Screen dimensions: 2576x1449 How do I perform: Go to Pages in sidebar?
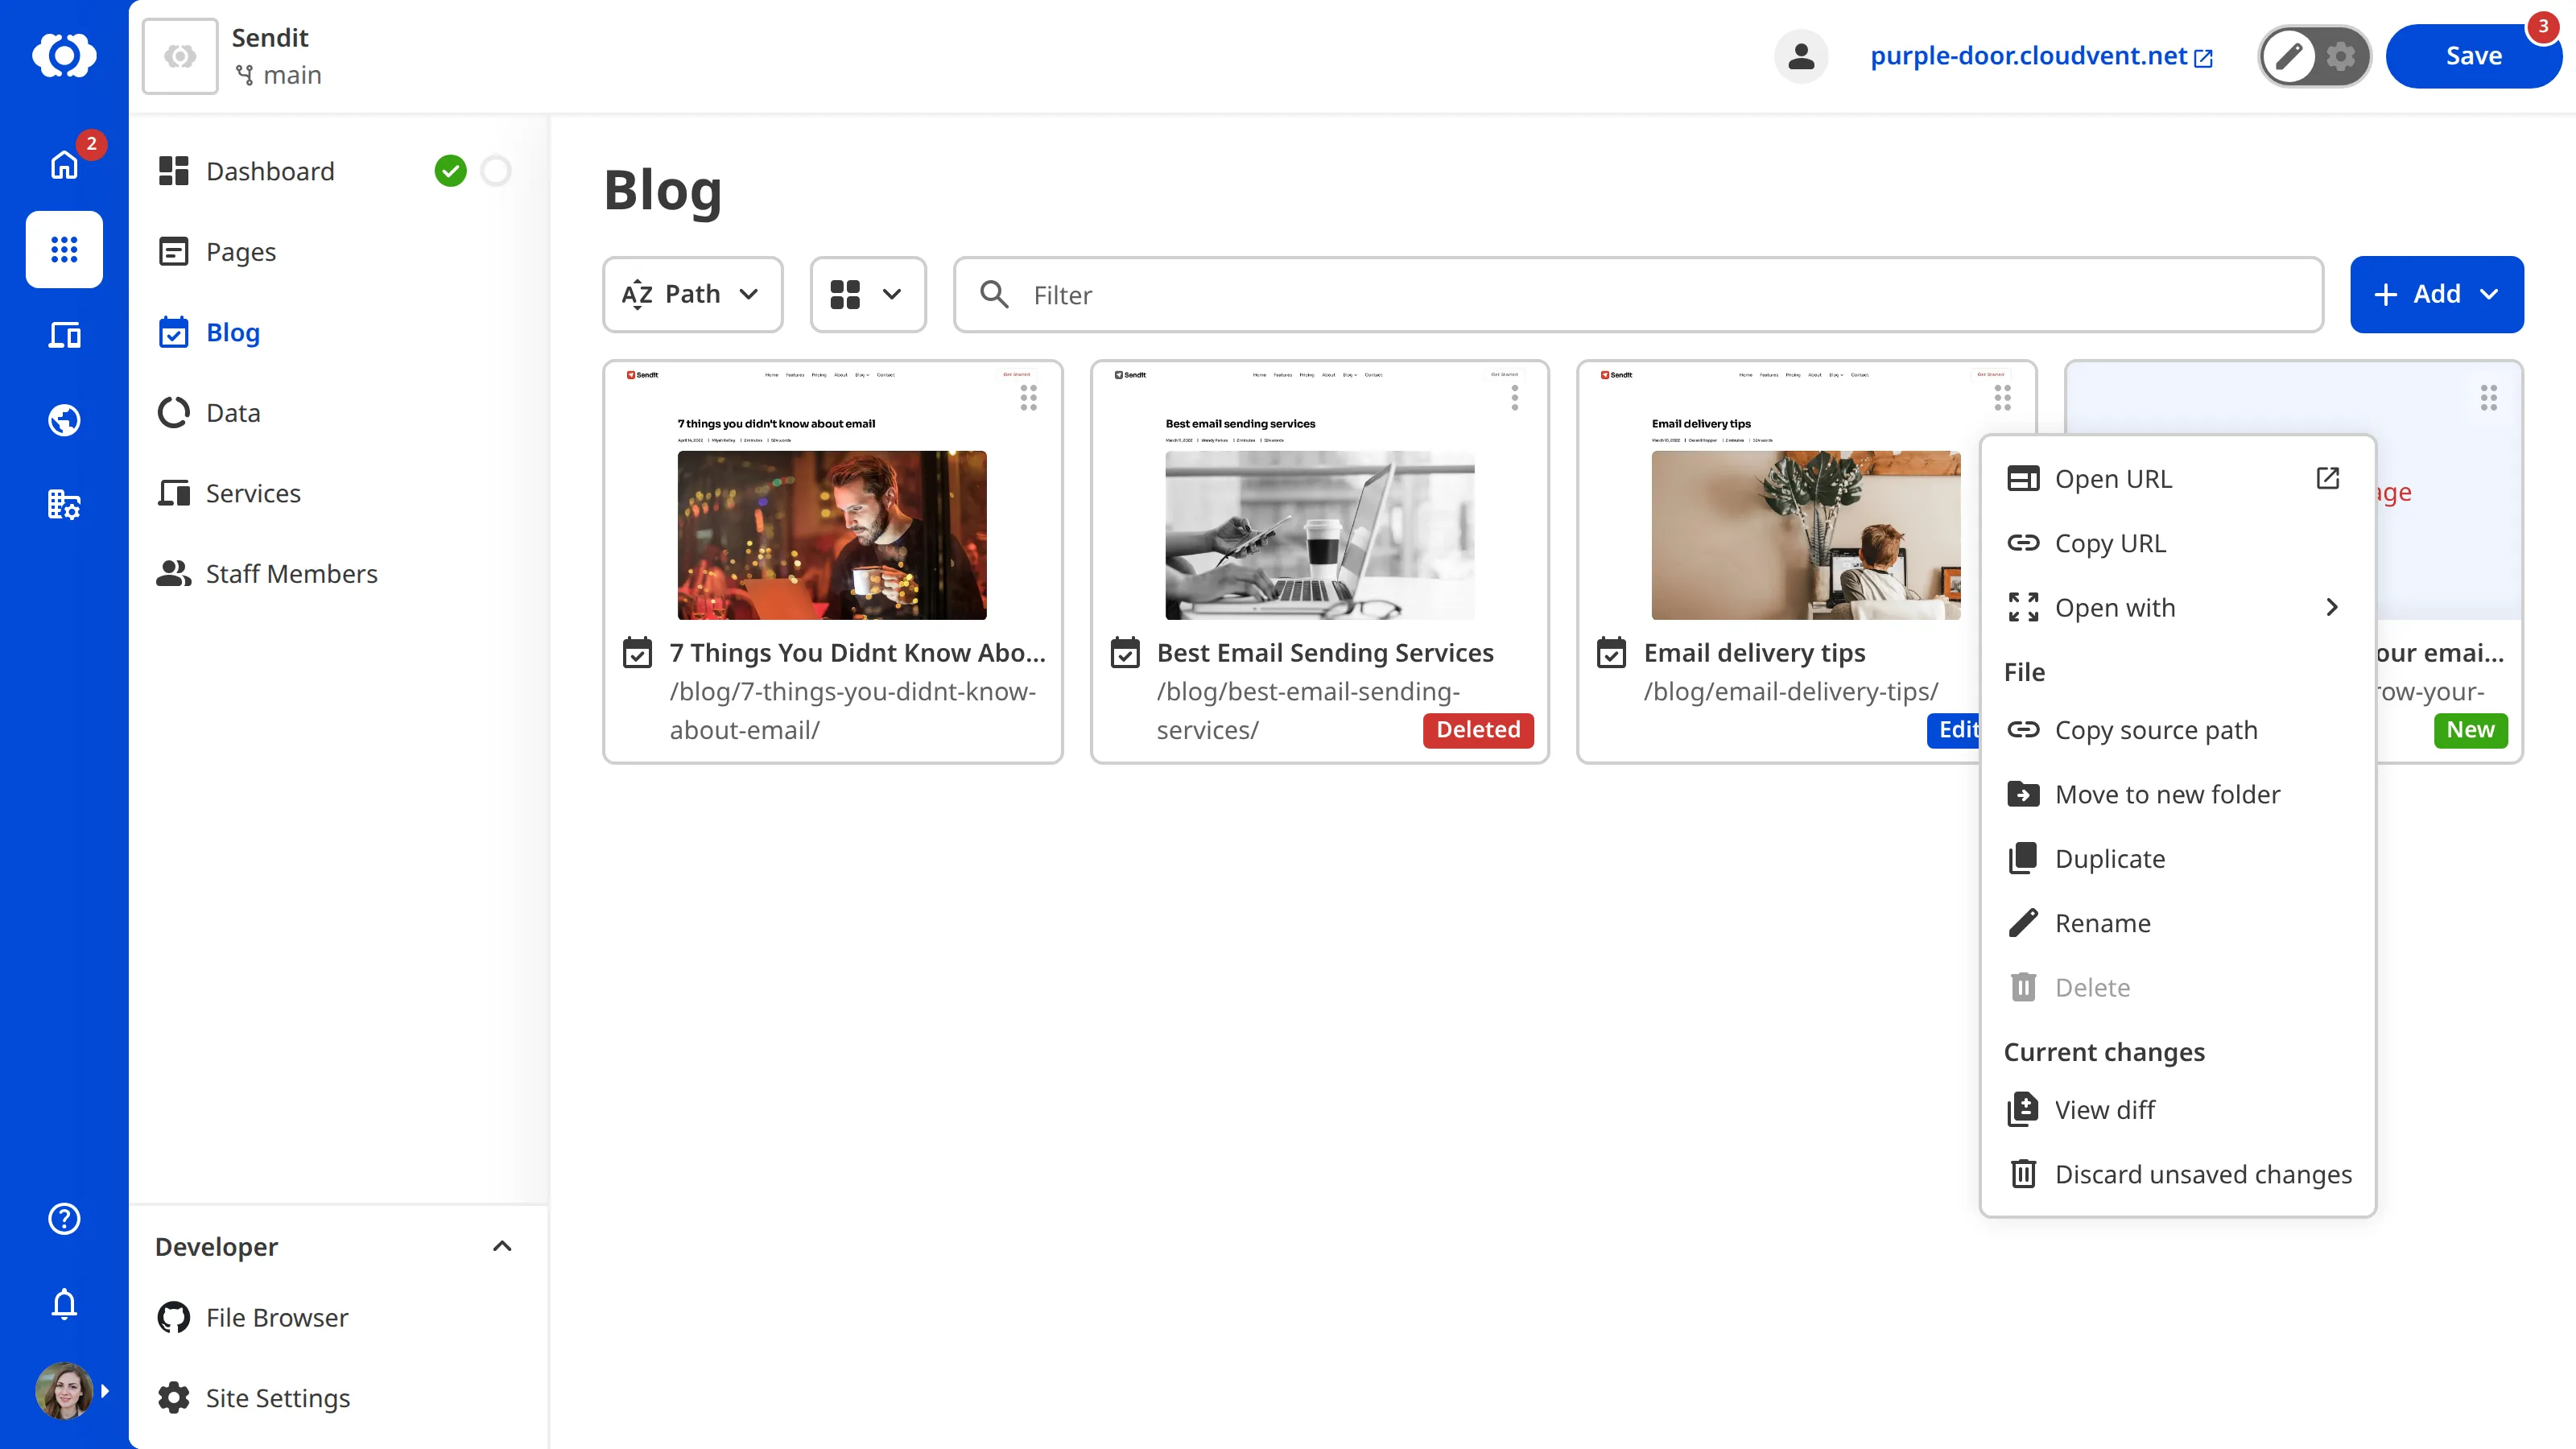pos(240,252)
